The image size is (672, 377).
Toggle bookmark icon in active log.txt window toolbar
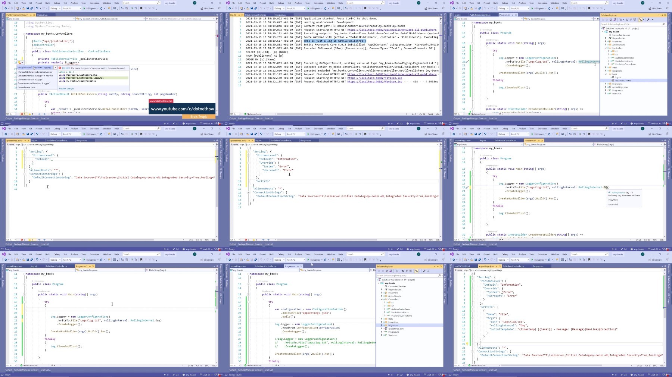tap(365, 8)
